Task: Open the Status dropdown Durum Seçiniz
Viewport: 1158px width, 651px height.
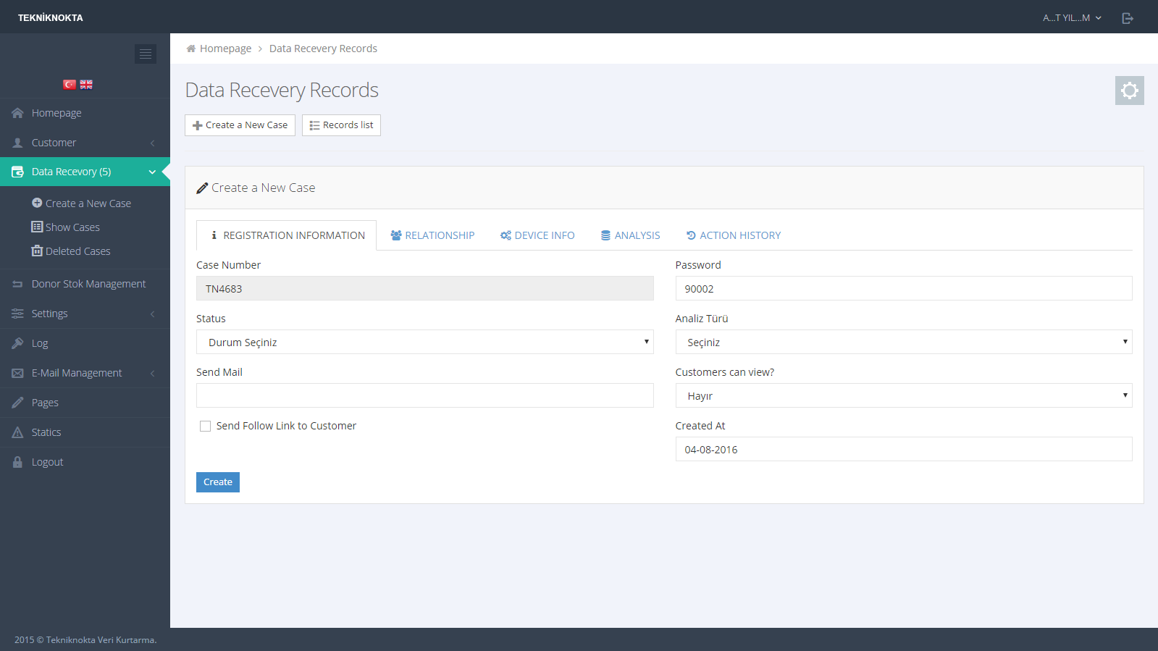Action: coord(424,342)
